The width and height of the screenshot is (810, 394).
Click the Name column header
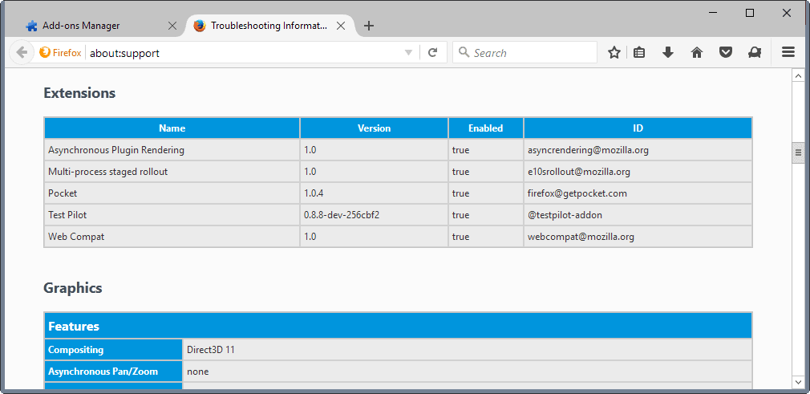tap(172, 128)
